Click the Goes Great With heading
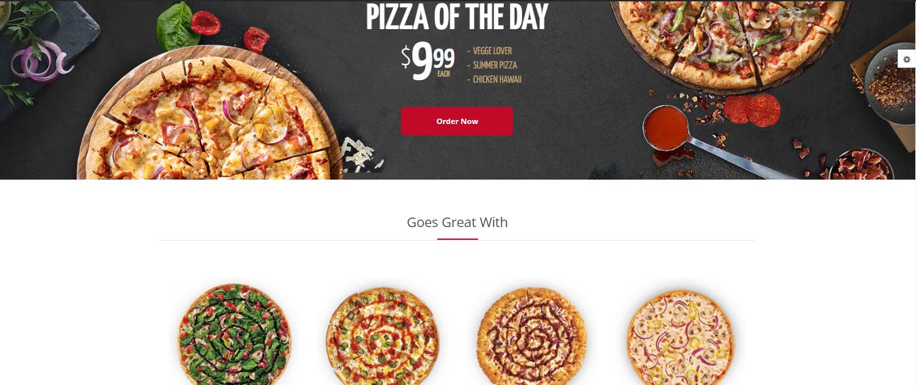Image resolution: width=916 pixels, height=385 pixels. coord(457,222)
